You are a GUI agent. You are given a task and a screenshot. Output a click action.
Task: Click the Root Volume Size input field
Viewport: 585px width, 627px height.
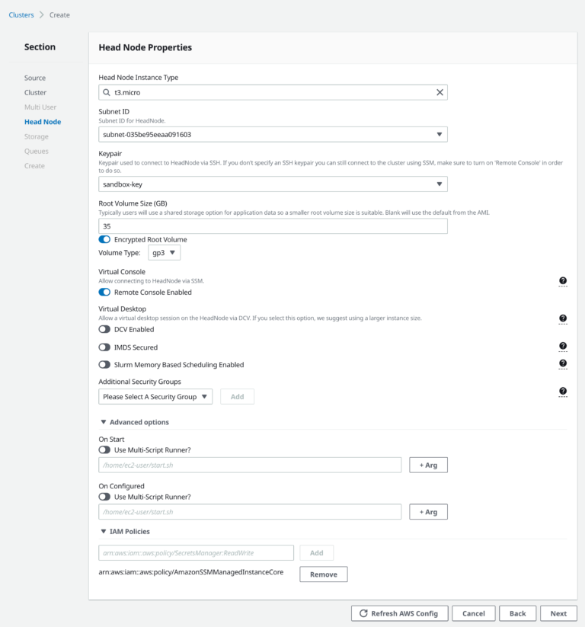[x=271, y=226]
